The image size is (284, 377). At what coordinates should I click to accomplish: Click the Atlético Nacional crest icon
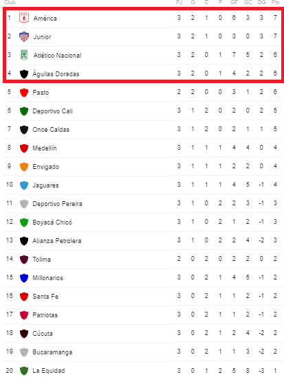[24, 55]
